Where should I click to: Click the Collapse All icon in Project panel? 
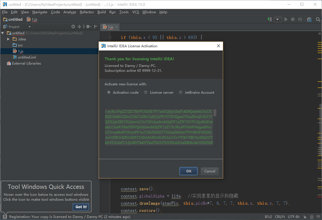[80, 27]
